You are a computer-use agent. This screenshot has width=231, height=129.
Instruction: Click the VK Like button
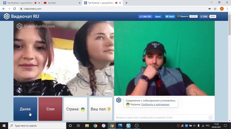coord(204,16)
